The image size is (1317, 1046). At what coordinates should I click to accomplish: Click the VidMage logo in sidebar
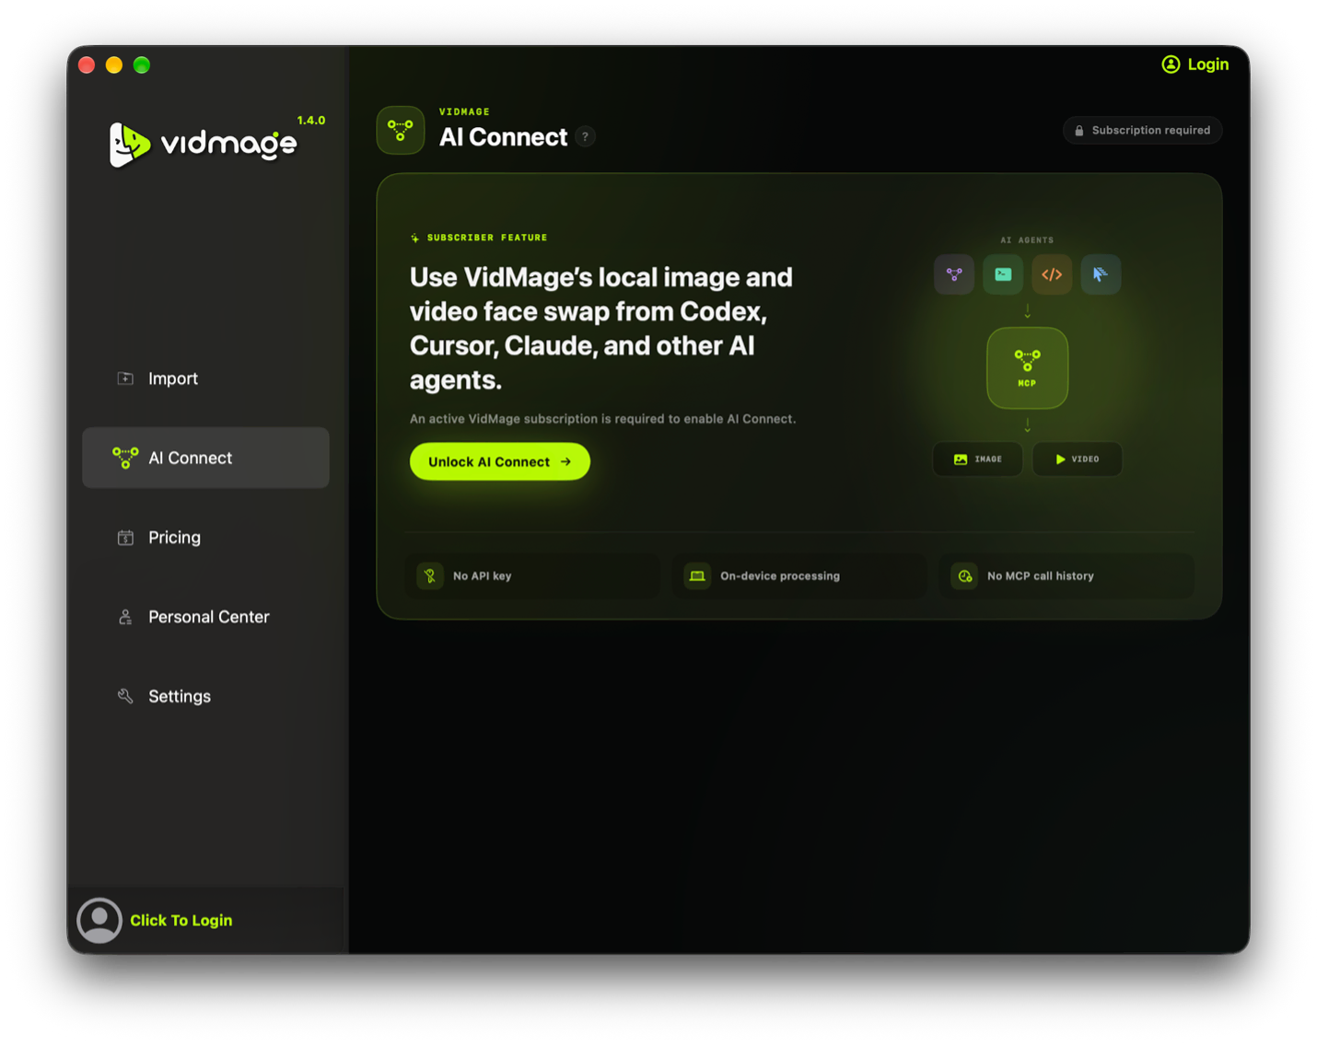(203, 144)
